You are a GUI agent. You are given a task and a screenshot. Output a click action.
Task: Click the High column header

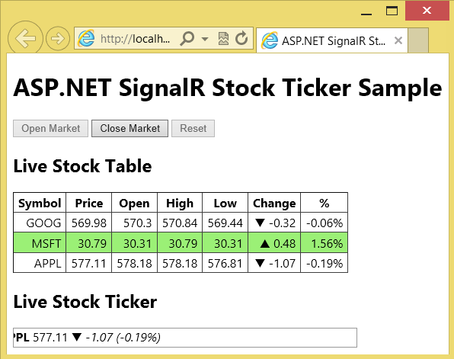pyautogui.click(x=180, y=203)
